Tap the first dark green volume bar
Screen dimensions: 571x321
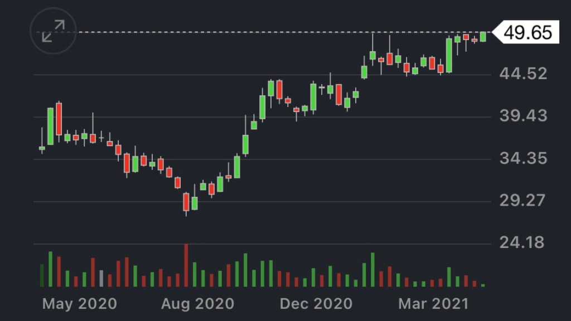(x=42, y=275)
